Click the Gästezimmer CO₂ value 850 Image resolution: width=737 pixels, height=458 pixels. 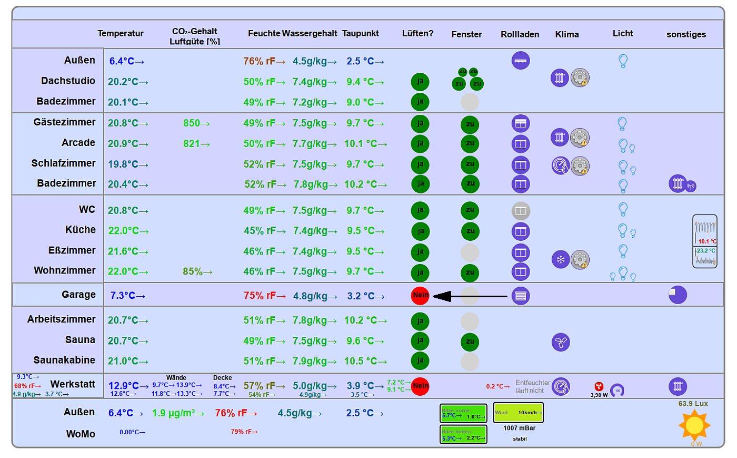tap(196, 123)
